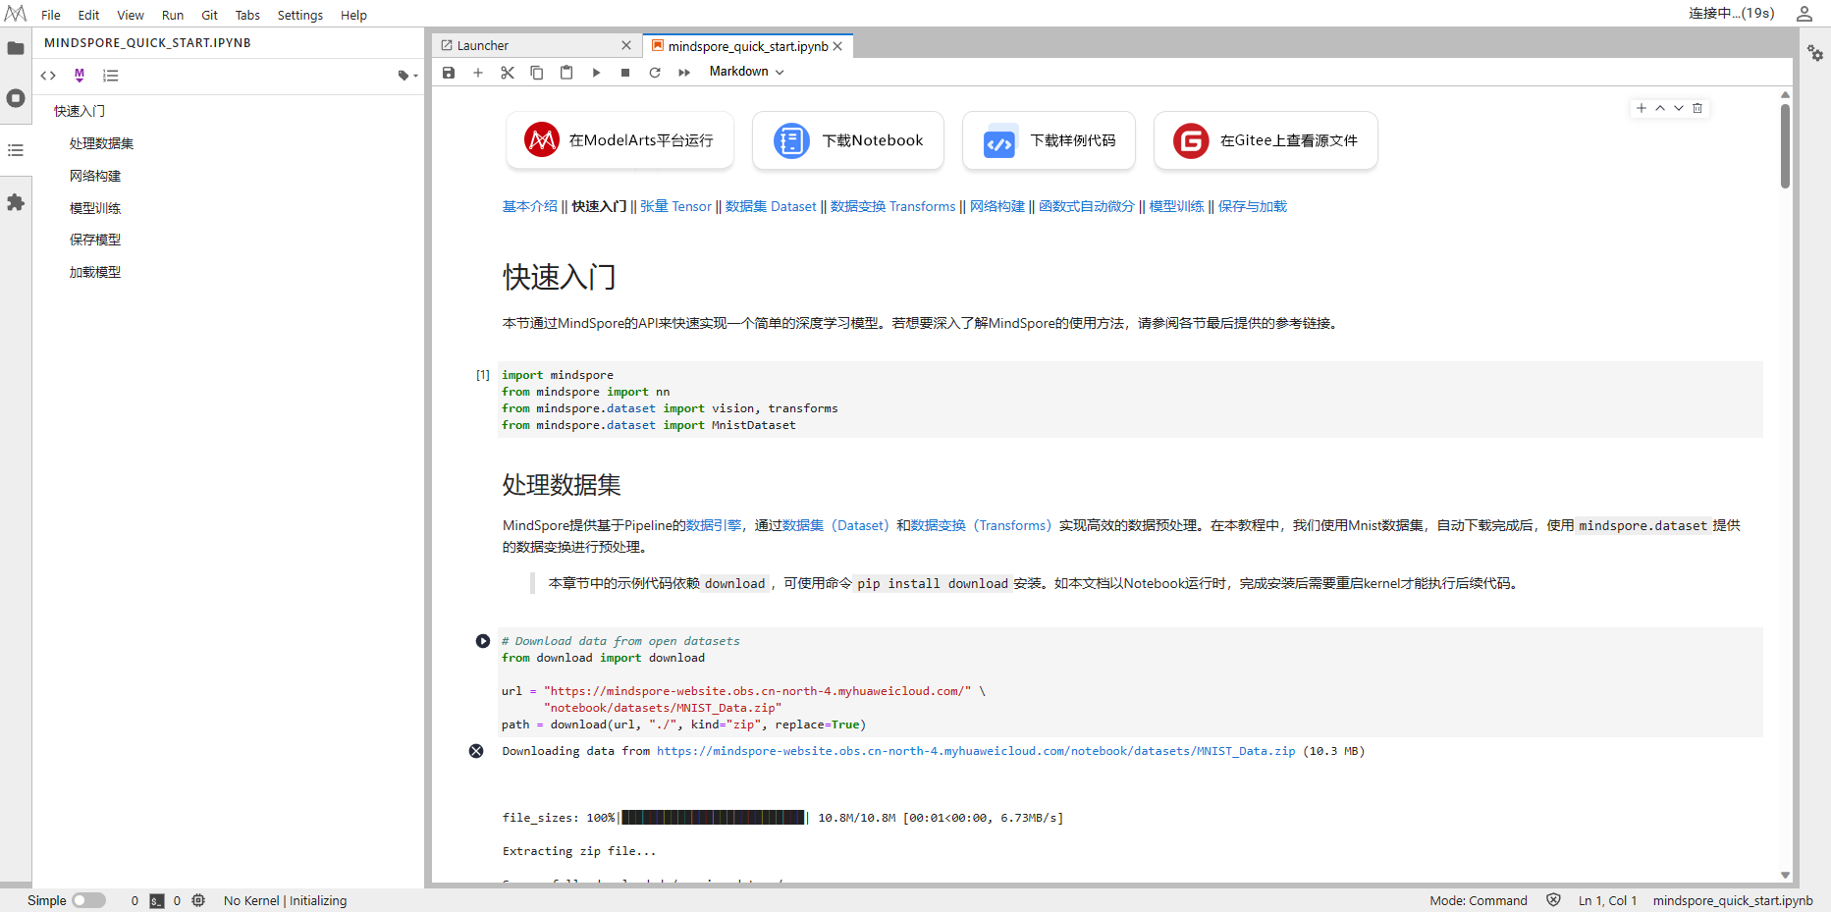Restart kernel and run all cells

[x=684, y=73]
